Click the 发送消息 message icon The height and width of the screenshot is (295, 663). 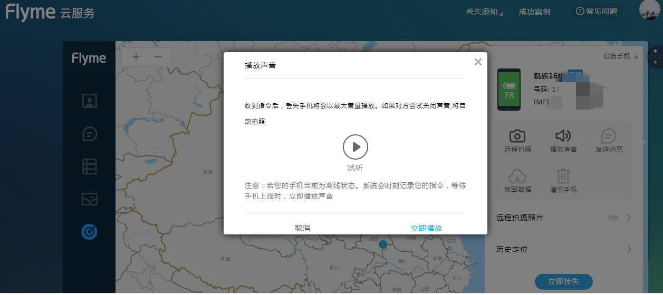point(609,136)
